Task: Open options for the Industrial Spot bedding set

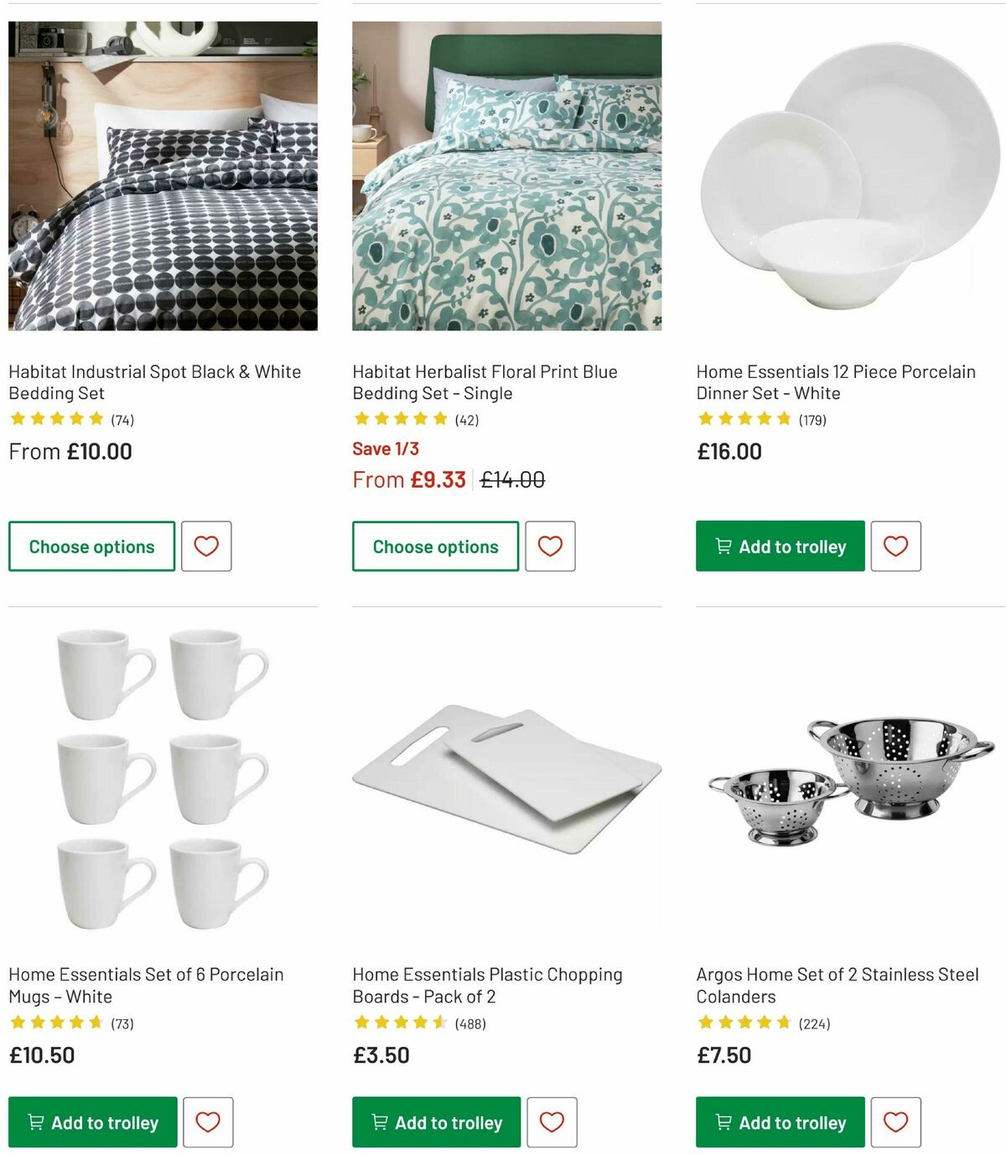Action: [x=91, y=546]
